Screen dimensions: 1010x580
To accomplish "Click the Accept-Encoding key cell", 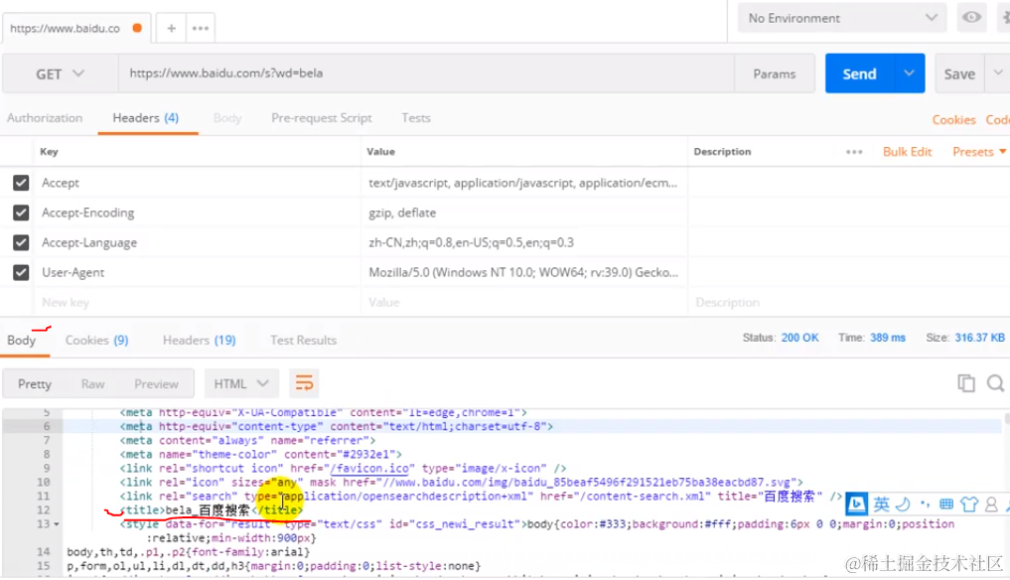I will point(197,213).
